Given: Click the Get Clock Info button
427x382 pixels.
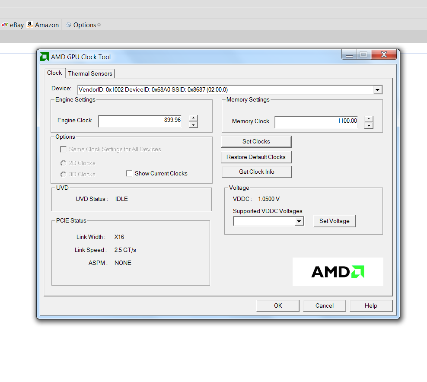Looking at the screenshot, I should tap(257, 172).
